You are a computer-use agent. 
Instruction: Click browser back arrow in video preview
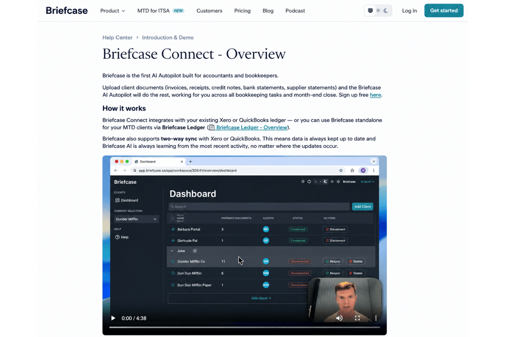click(x=116, y=170)
